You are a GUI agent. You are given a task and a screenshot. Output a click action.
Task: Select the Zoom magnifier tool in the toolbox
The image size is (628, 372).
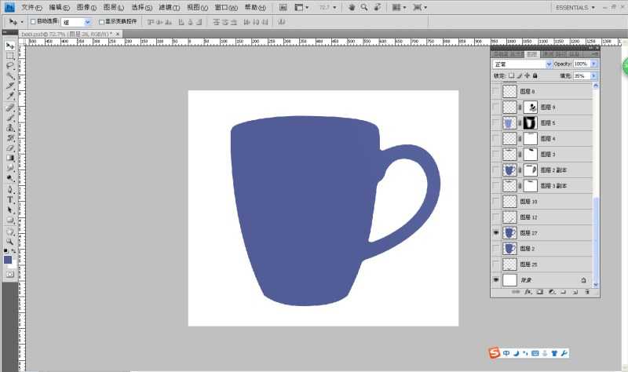pyautogui.click(x=10, y=240)
